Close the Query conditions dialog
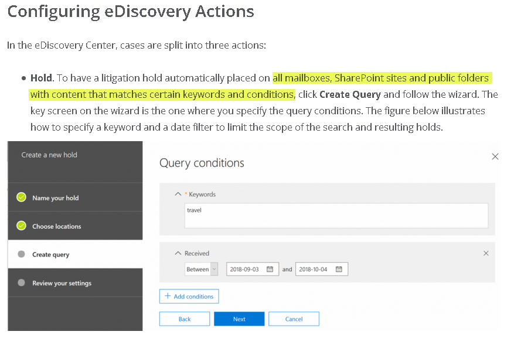This screenshot has width=514, height=345. tap(495, 156)
